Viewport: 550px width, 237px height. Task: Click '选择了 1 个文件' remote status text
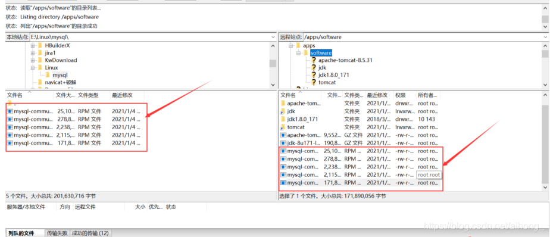[x=298, y=197]
